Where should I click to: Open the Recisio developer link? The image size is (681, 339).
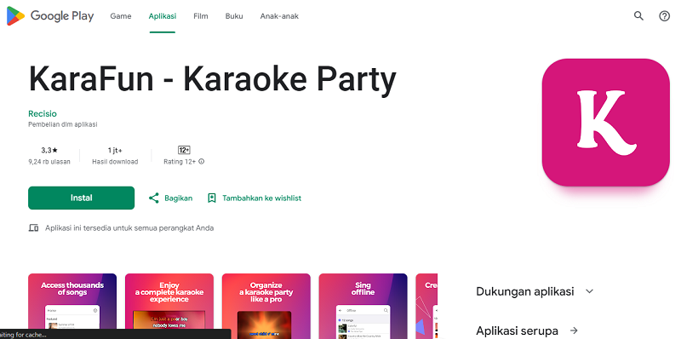coord(43,114)
